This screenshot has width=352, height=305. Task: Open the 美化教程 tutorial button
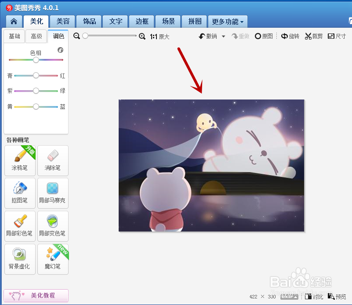click(x=36, y=295)
